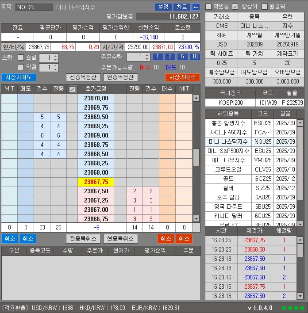308x313 pixels.
Task: Click scroll up arrow in 체결가 list
Action: click(300, 240)
